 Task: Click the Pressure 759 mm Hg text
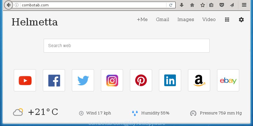click(x=221, y=113)
